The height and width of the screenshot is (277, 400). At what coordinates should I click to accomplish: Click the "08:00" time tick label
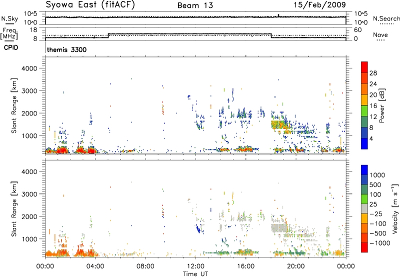145,266
